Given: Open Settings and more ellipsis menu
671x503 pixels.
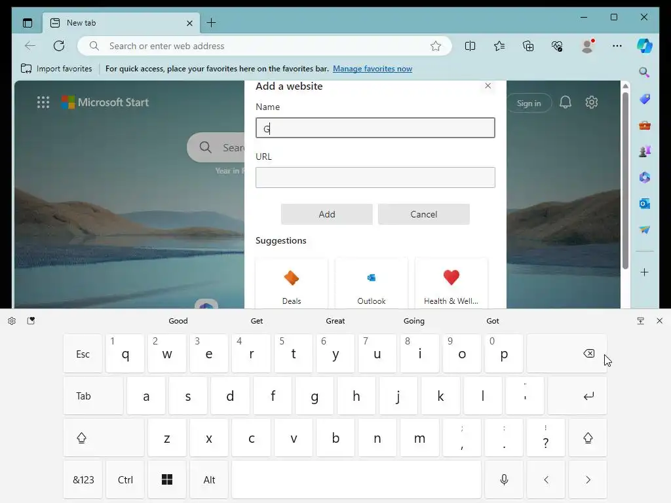Looking at the screenshot, I should [617, 46].
